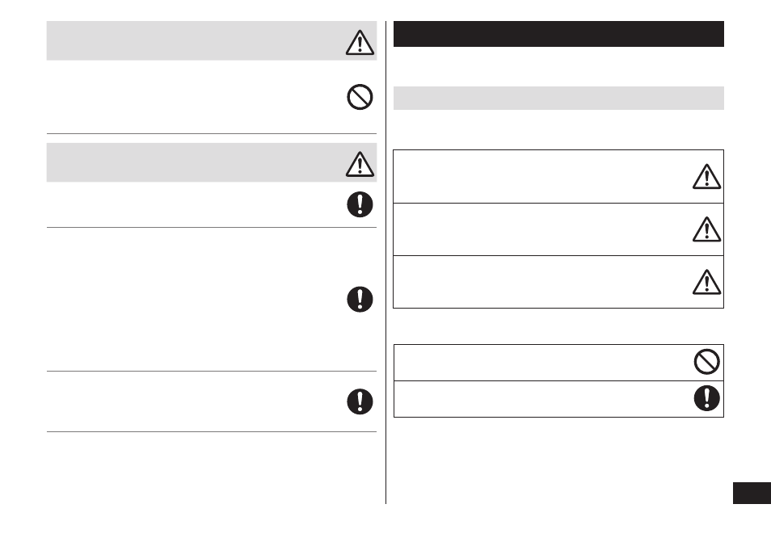Click the black page tab at the right edge

(752, 493)
